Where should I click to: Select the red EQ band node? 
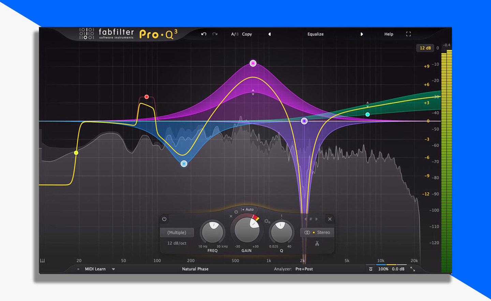point(147,97)
